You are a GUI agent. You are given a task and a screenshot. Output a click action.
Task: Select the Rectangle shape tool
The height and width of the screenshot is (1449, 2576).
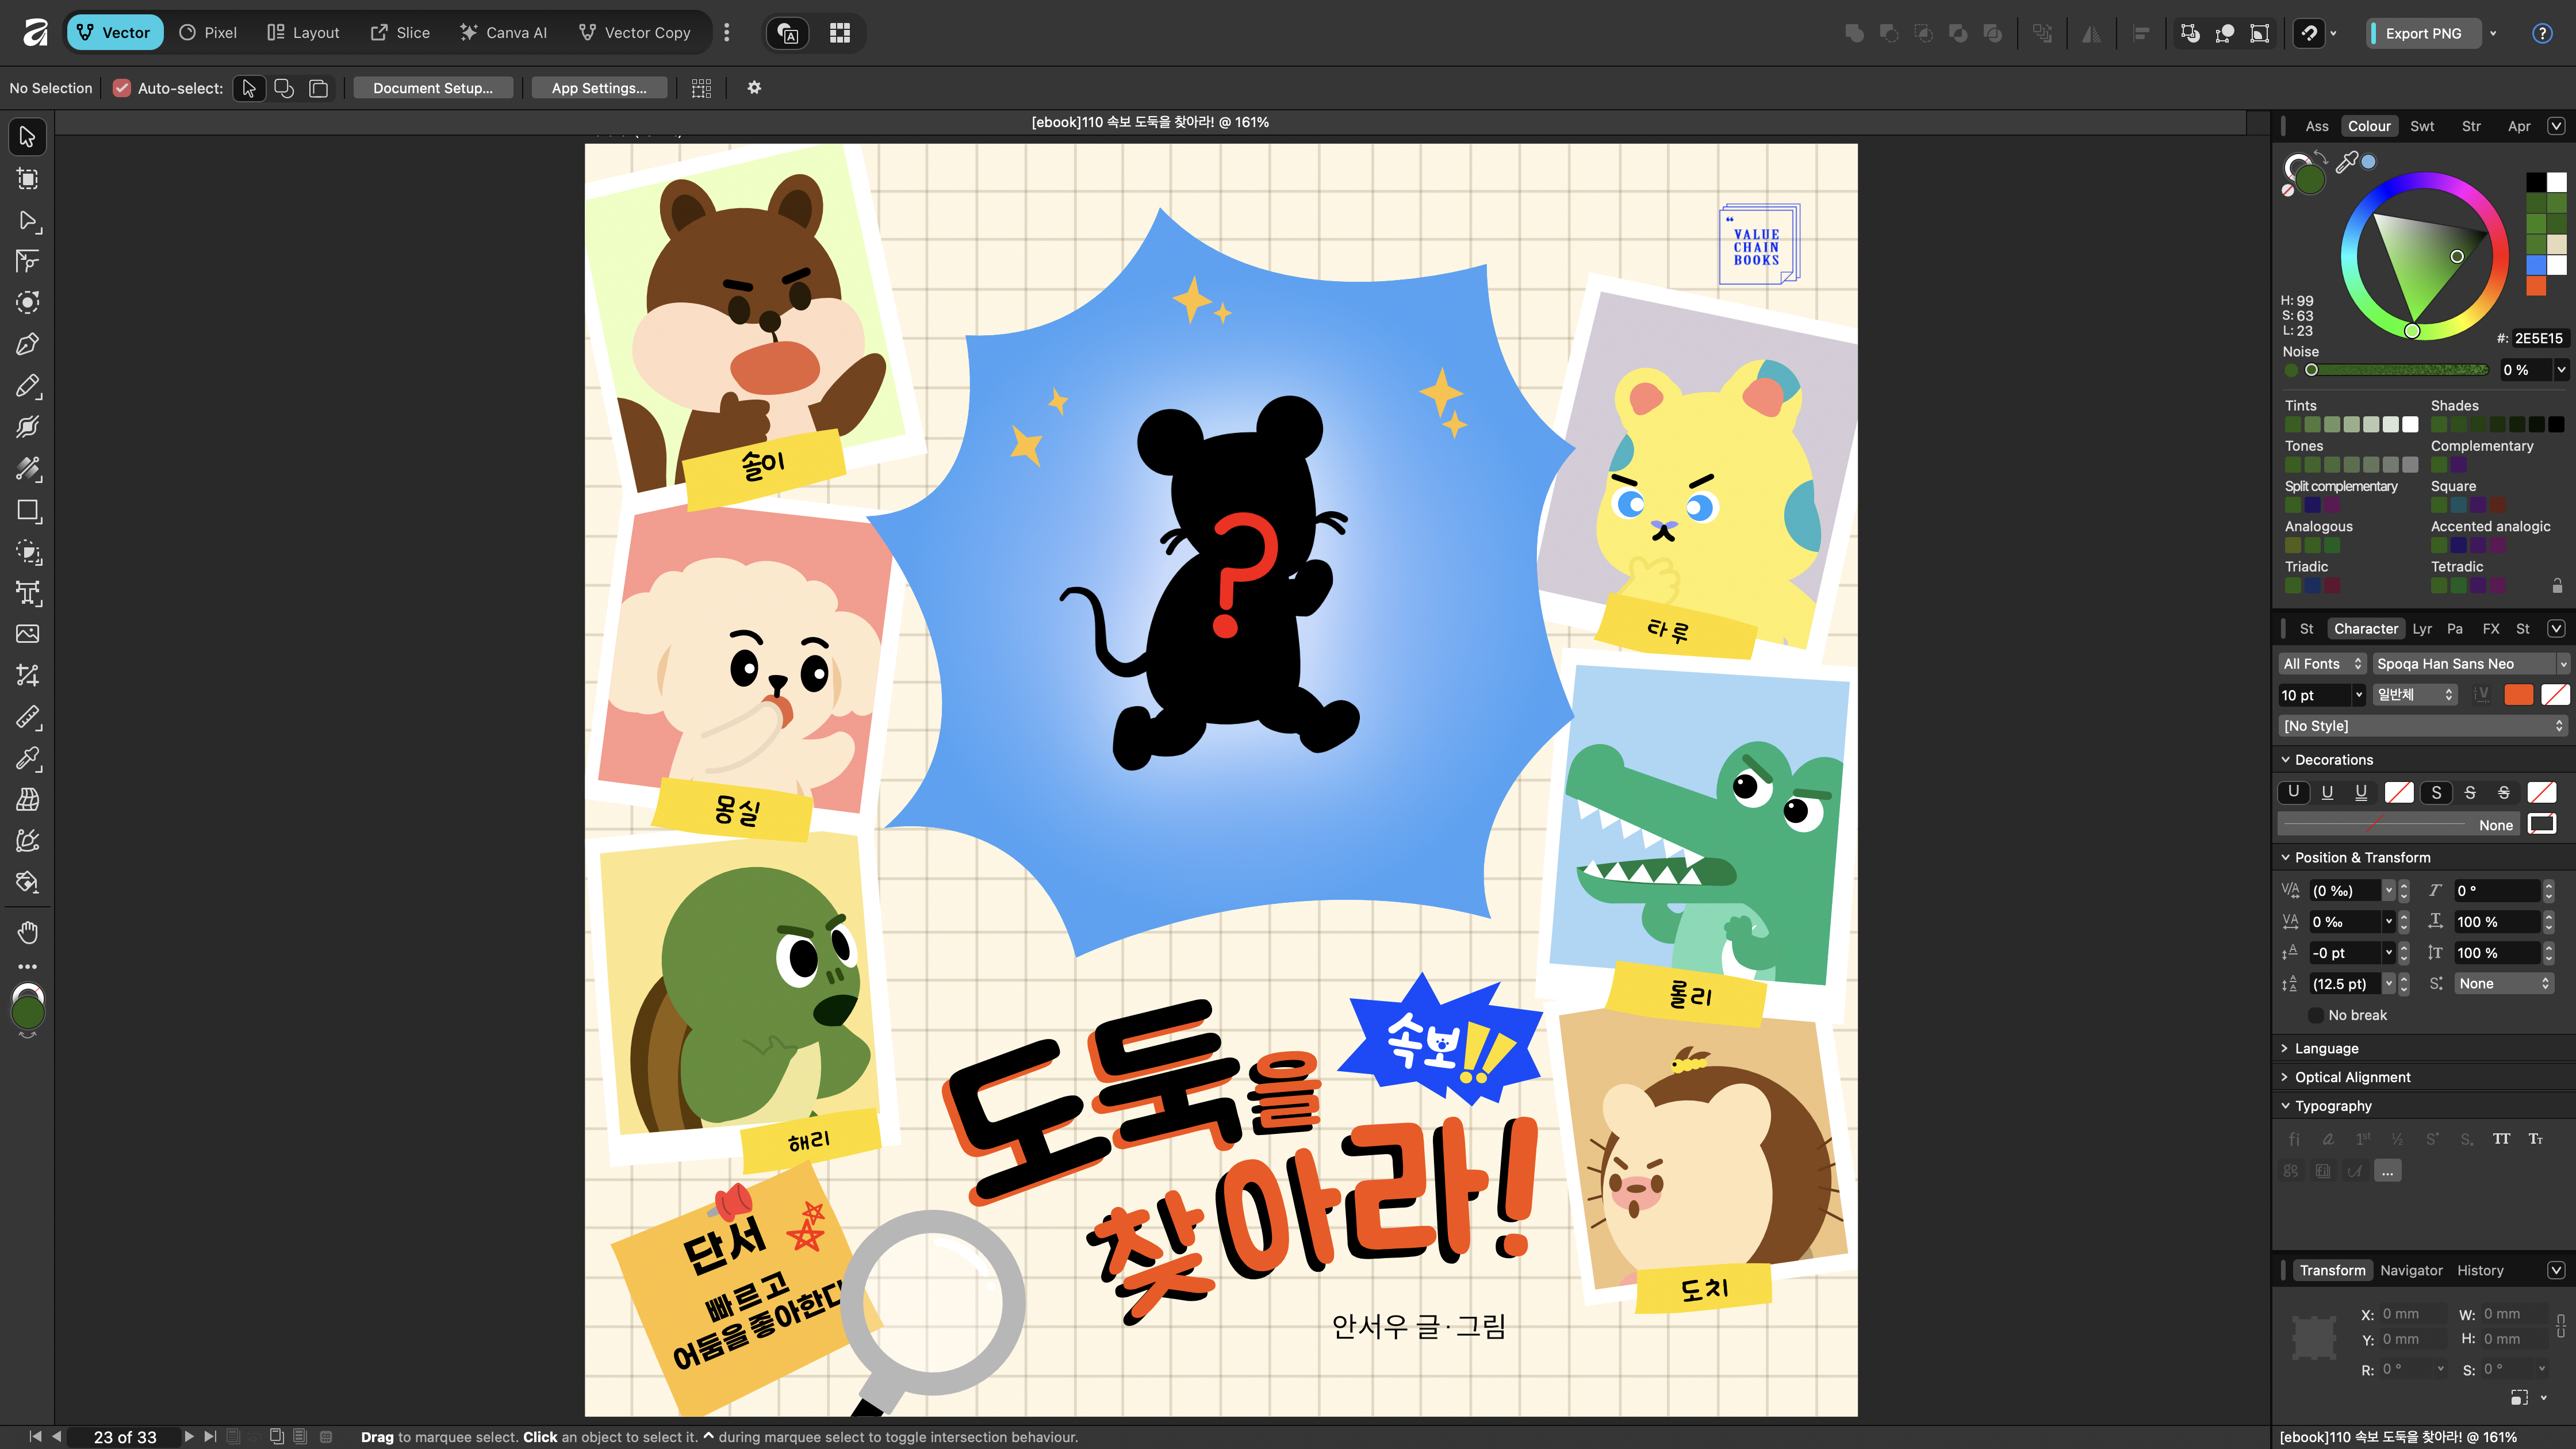[27, 511]
